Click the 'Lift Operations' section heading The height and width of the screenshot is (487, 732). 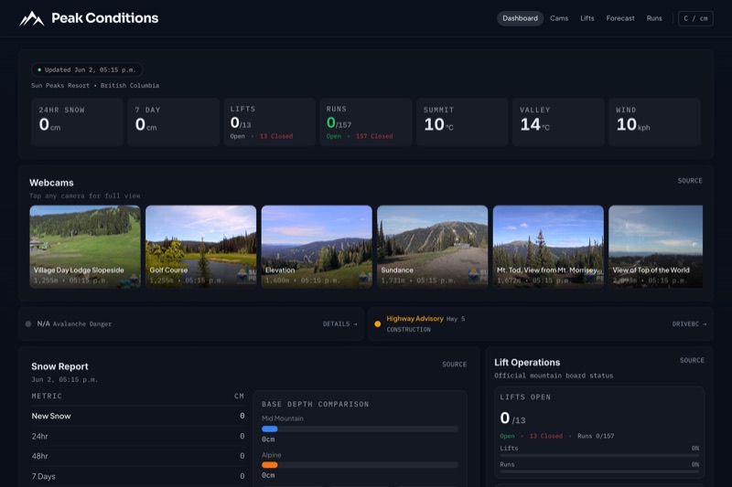coord(527,363)
